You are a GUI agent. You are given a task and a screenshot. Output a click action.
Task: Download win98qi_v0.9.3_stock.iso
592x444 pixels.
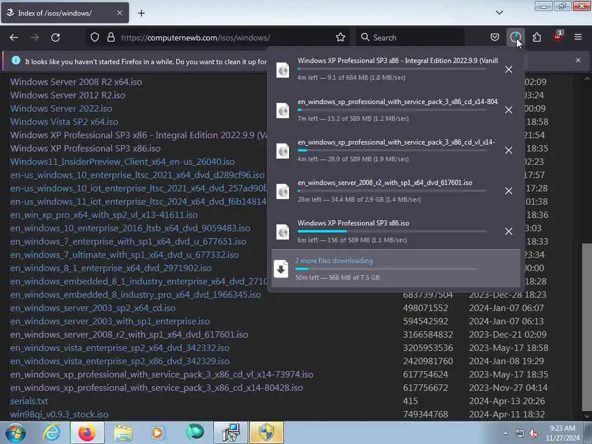(60, 415)
